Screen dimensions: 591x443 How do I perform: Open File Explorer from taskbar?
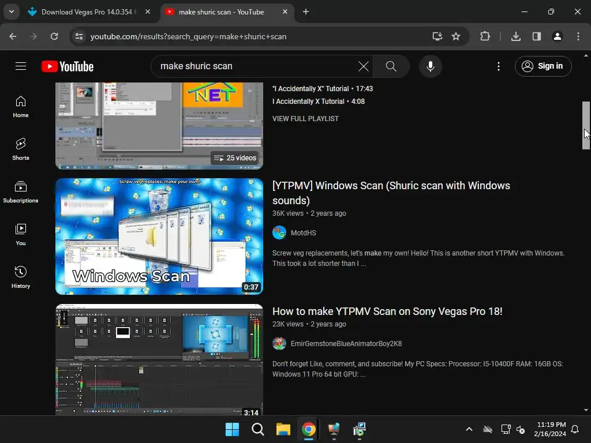[283, 429]
